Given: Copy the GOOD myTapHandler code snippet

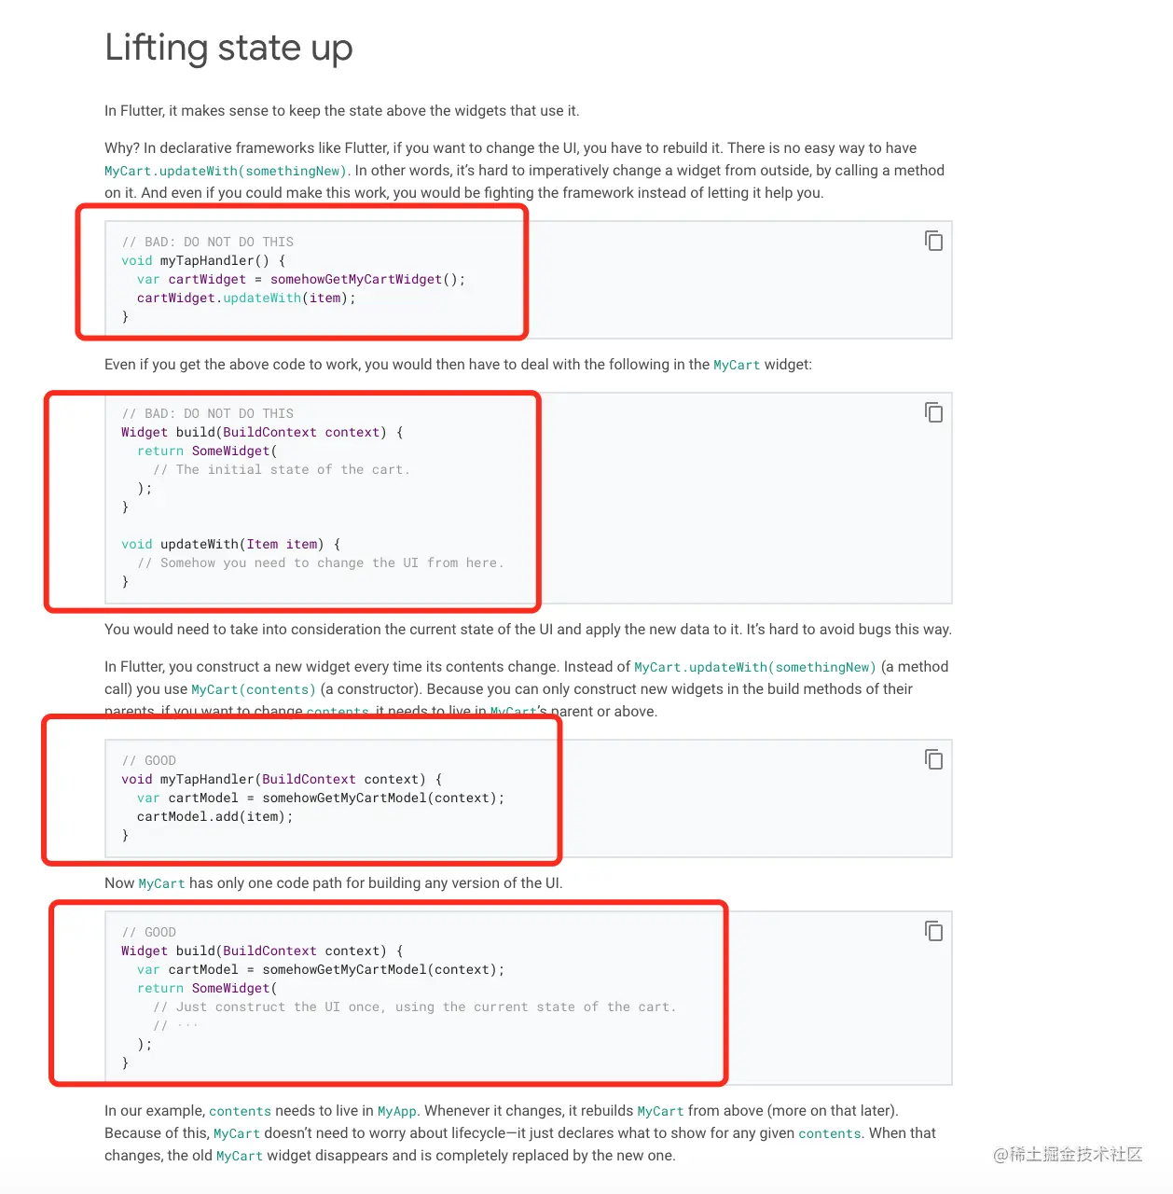Looking at the screenshot, I should point(933,759).
